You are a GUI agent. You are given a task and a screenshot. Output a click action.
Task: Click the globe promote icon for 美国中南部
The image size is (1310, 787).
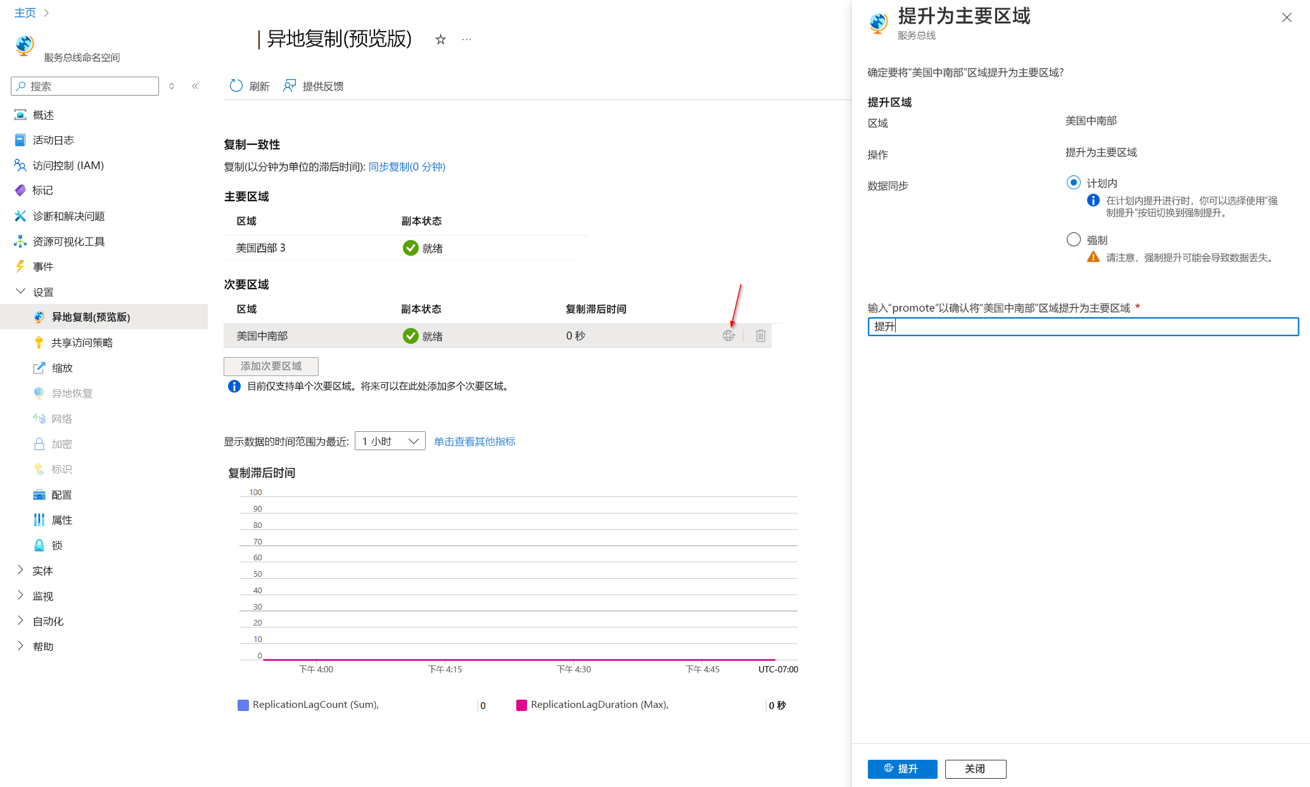[x=728, y=336]
